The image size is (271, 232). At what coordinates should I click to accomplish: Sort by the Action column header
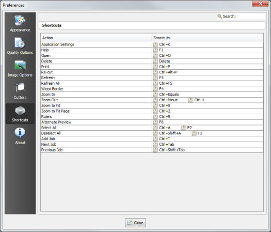click(x=96, y=38)
